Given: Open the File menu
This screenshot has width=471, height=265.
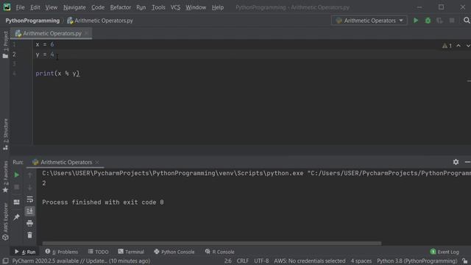Looking at the screenshot, I should click(20, 7).
